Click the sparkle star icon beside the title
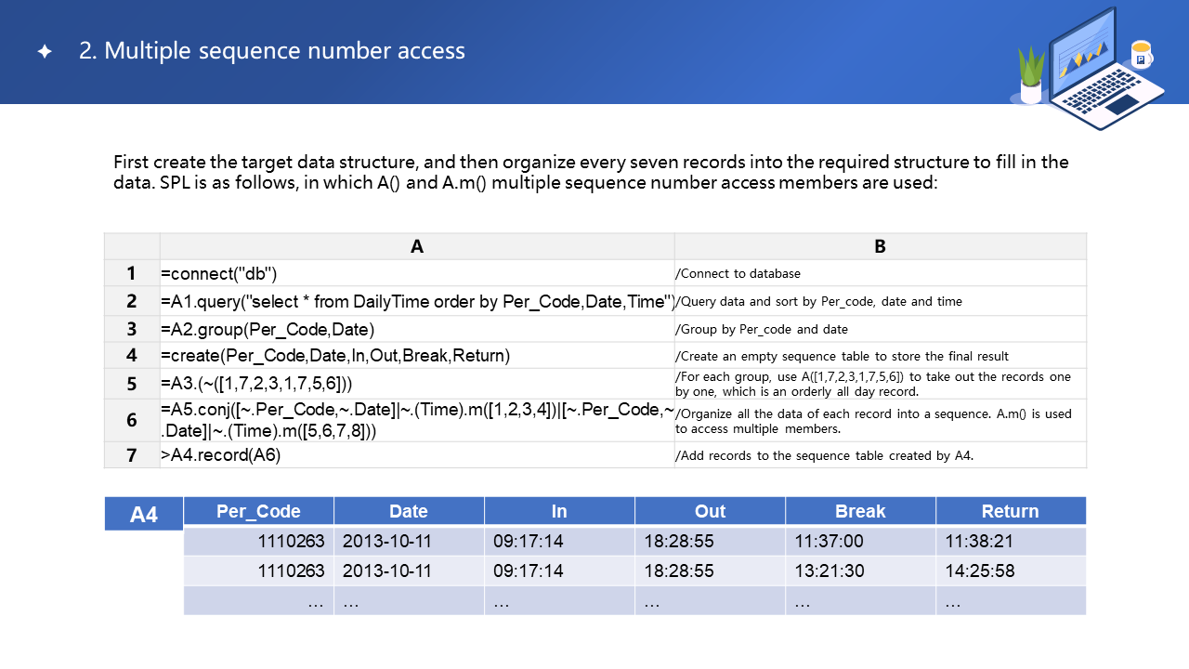The width and height of the screenshot is (1189, 669). click(45, 52)
